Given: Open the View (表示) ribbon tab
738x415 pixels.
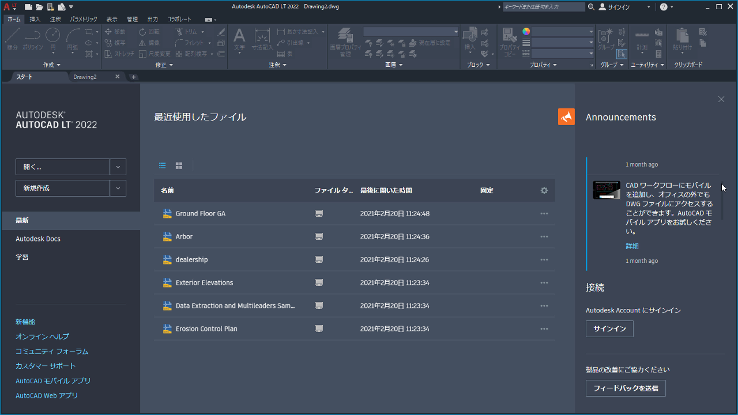Looking at the screenshot, I should tap(112, 19).
